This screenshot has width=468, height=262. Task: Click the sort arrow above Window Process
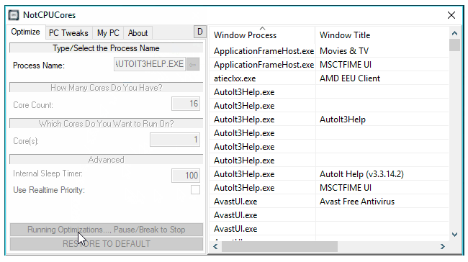point(262,28)
